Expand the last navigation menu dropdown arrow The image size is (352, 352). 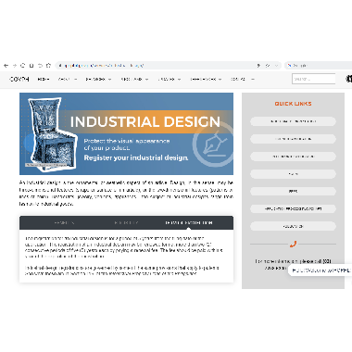252,80
